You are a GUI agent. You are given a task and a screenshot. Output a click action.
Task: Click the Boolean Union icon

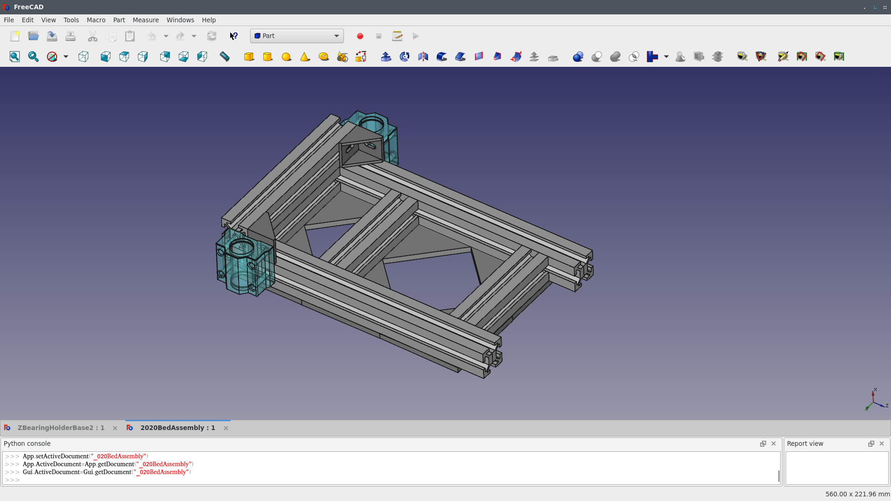tap(615, 57)
